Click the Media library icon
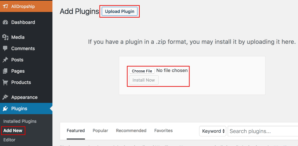Viewport: 298px width, 146px height. pos(5,37)
